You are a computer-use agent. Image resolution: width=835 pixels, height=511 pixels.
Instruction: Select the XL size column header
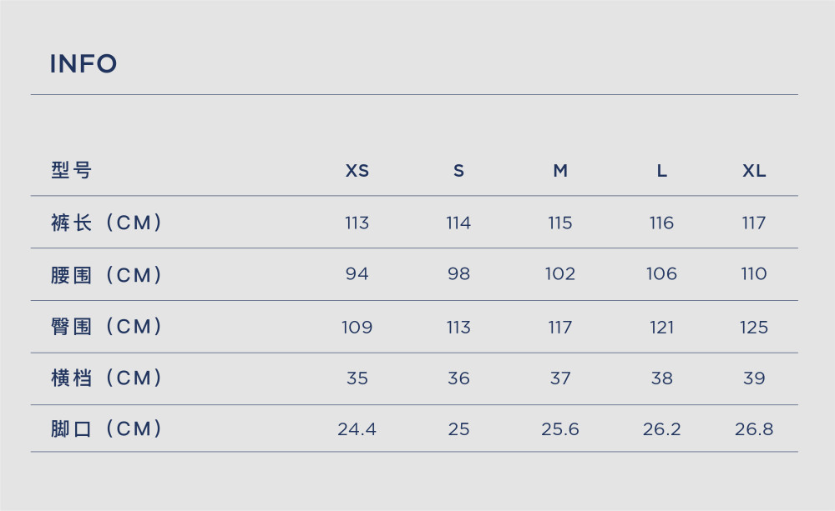click(754, 171)
